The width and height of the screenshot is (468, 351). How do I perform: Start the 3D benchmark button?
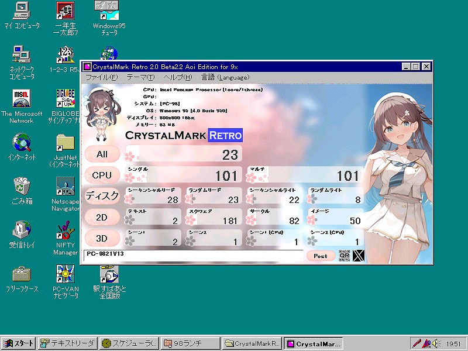[x=102, y=238]
